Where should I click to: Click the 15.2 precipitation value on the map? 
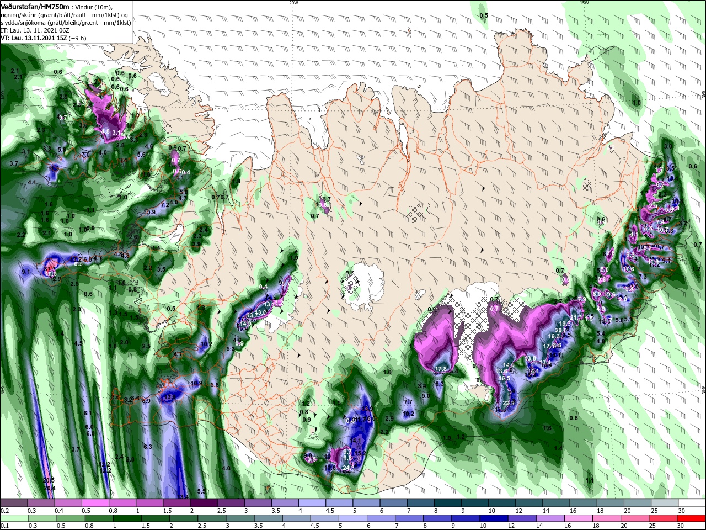360,453
